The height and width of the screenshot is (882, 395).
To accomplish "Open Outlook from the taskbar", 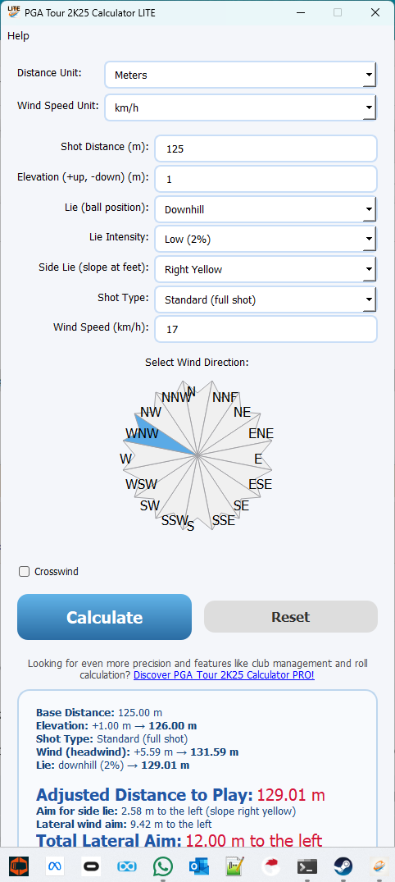I will click(x=199, y=866).
